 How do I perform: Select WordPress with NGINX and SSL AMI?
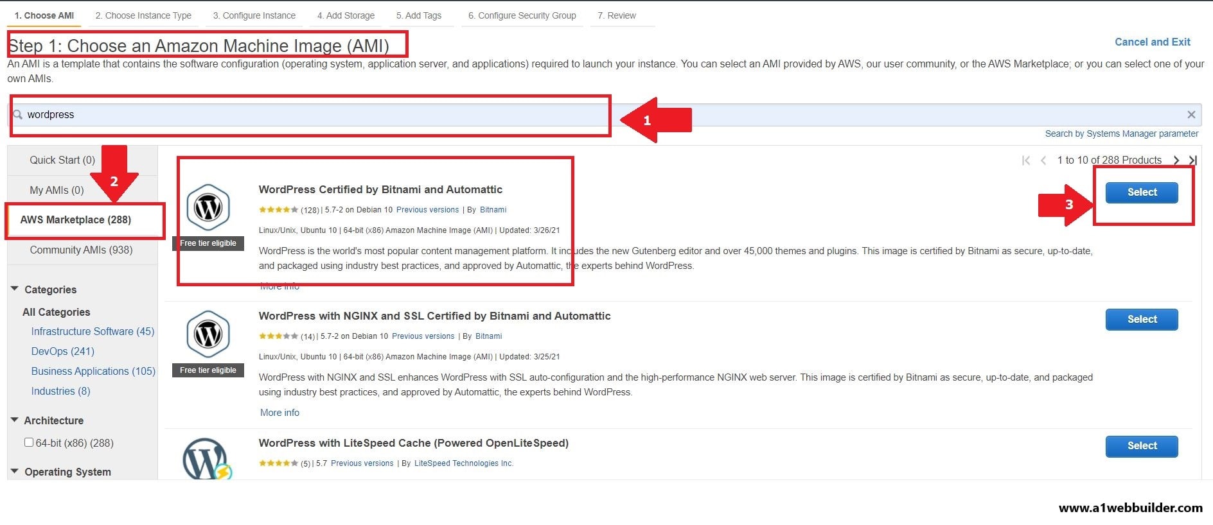point(1142,320)
